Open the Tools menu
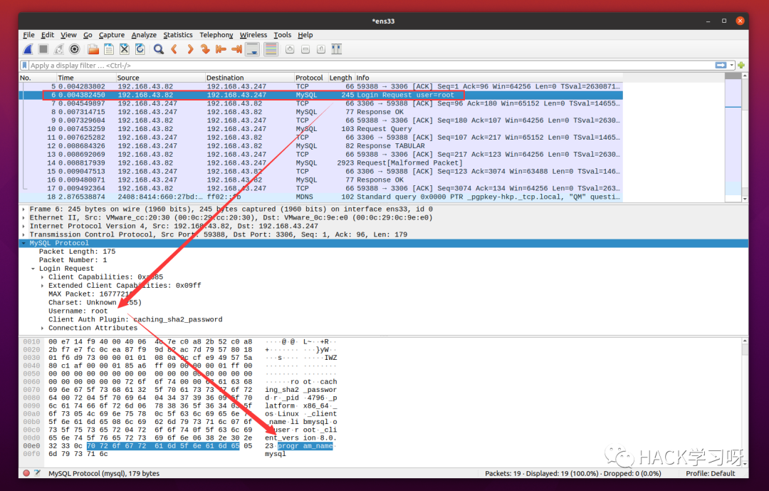The height and width of the screenshot is (491, 769). (283, 35)
